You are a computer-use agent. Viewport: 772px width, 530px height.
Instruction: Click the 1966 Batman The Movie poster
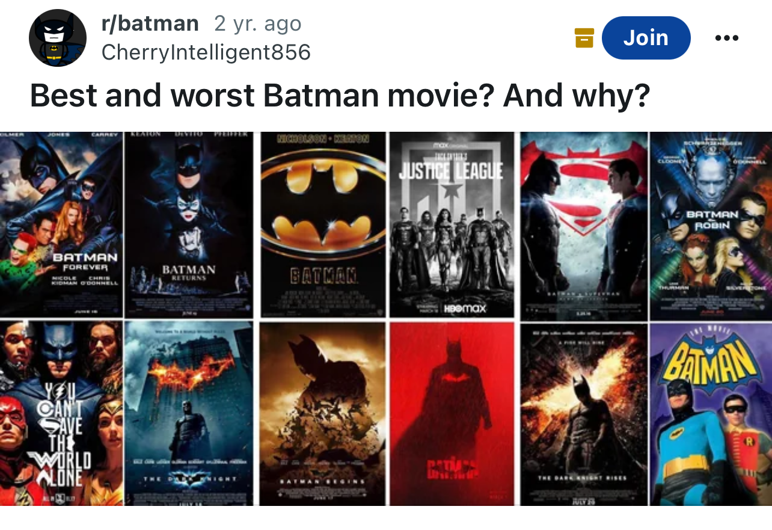(x=711, y=413)
